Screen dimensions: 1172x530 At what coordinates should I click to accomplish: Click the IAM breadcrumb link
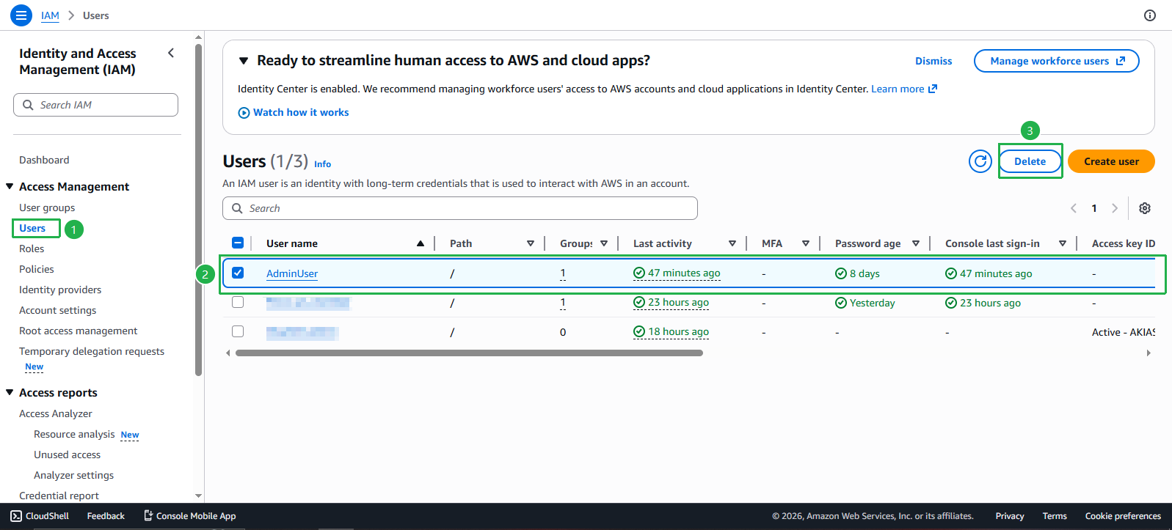coord(50,15)
